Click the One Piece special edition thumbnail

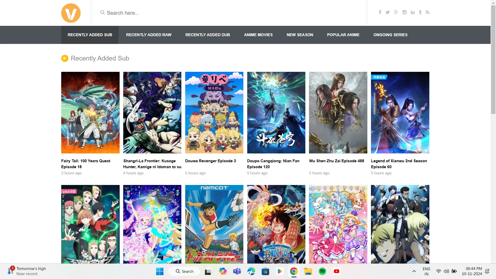(276, 224)
